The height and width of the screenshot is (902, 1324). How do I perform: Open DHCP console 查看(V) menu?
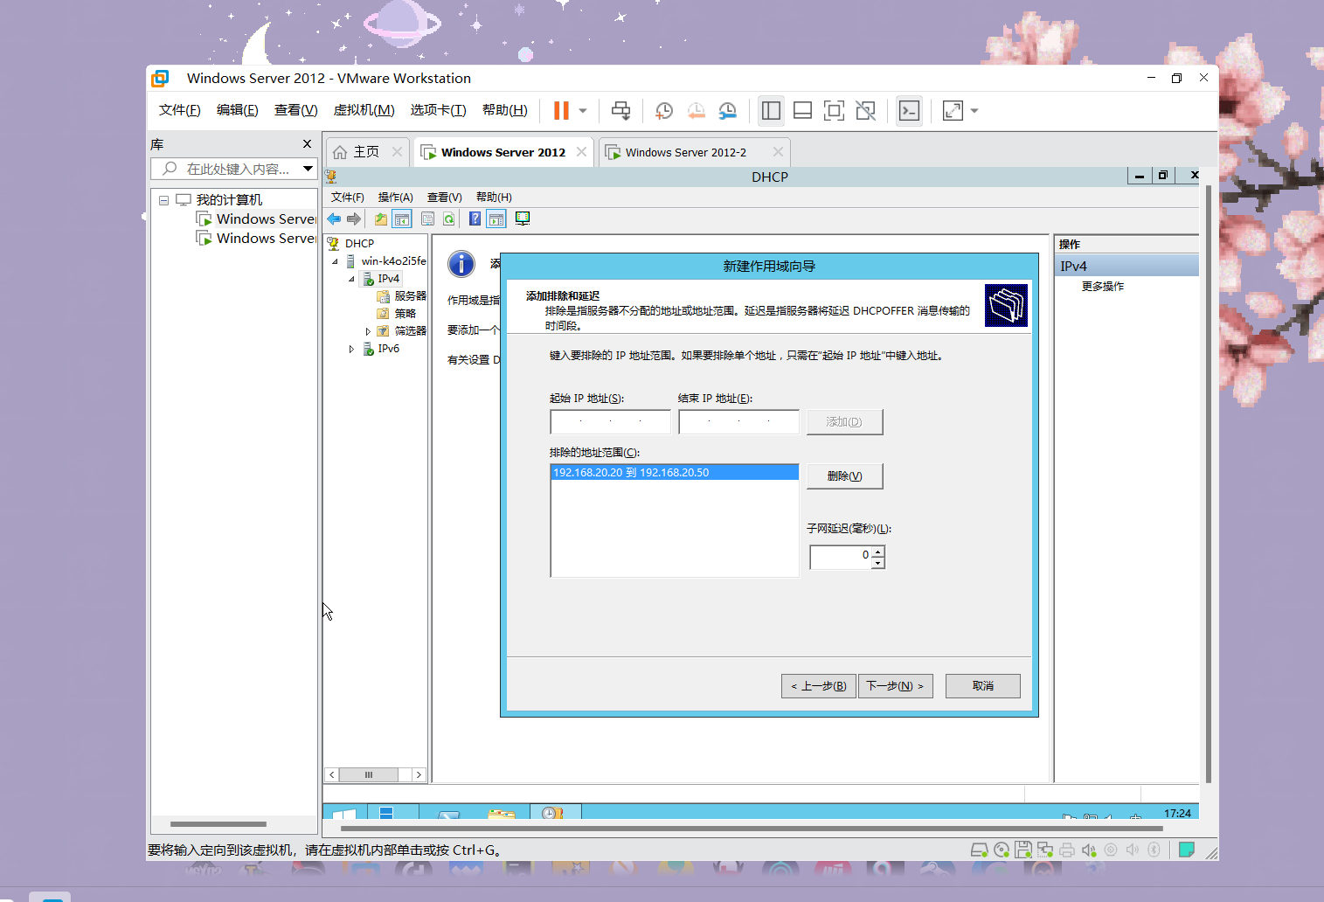tap(444, 198)
